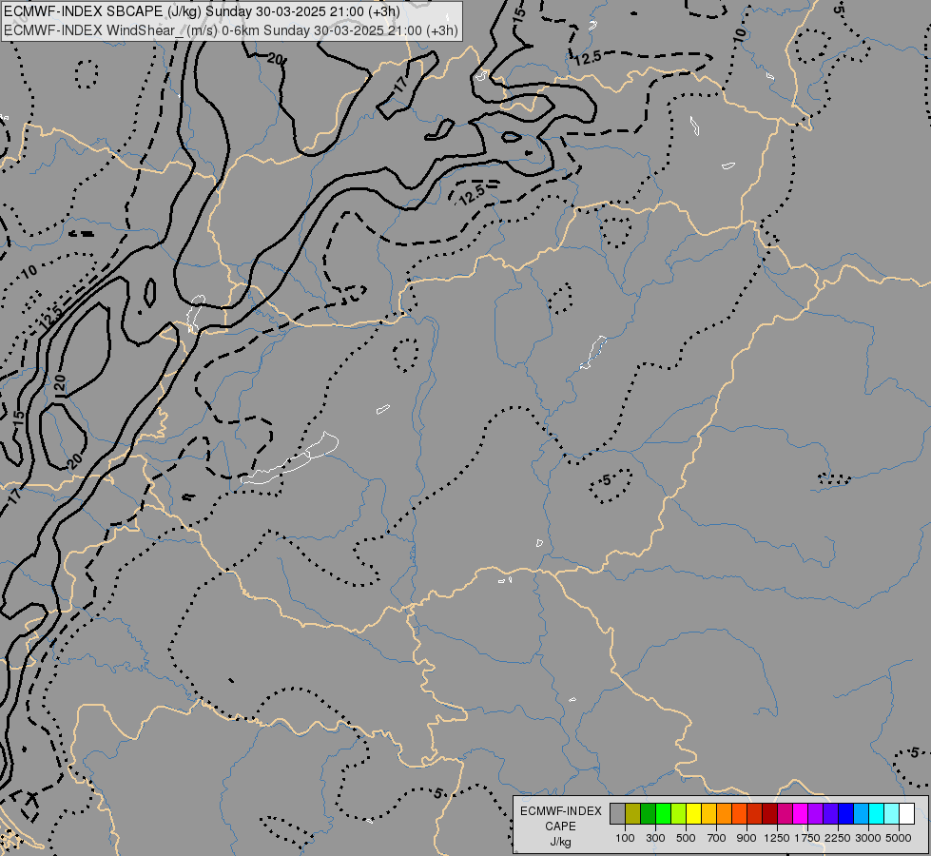The height and width of the screenshot is (856, 931).
Task: Choose the deep pink swatch after 1250
Action: click(785, 813)
